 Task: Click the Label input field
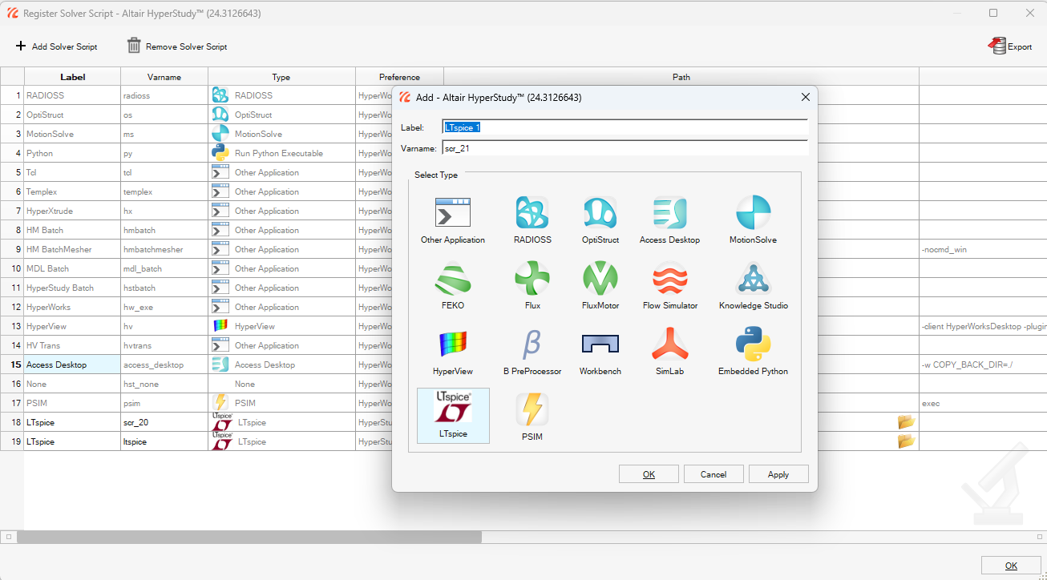tap(625, 127)
